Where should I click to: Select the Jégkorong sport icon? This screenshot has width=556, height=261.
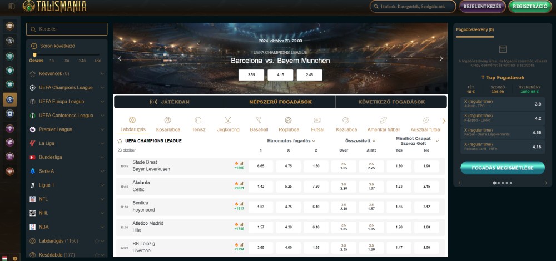pyautogui.click(x=227, y=120)
